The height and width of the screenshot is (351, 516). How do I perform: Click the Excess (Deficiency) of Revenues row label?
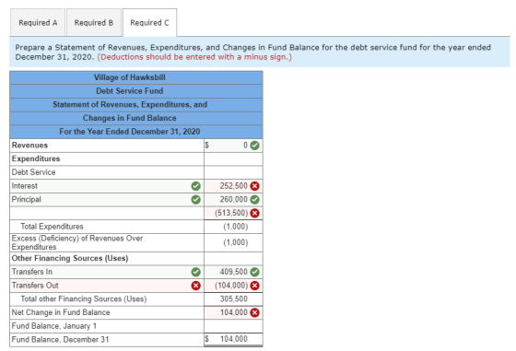(77, 242)
